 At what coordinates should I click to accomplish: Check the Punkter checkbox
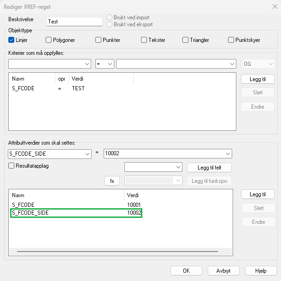coord(98,40)
